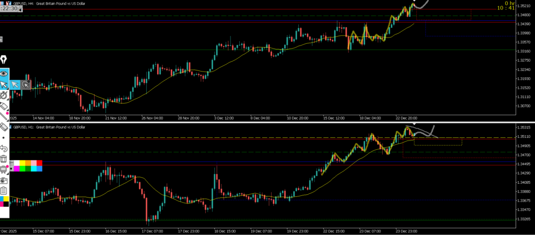The height and width of the screenshot is (235, 535).
Task: Select the small dot size option
Action: point(4,138)
